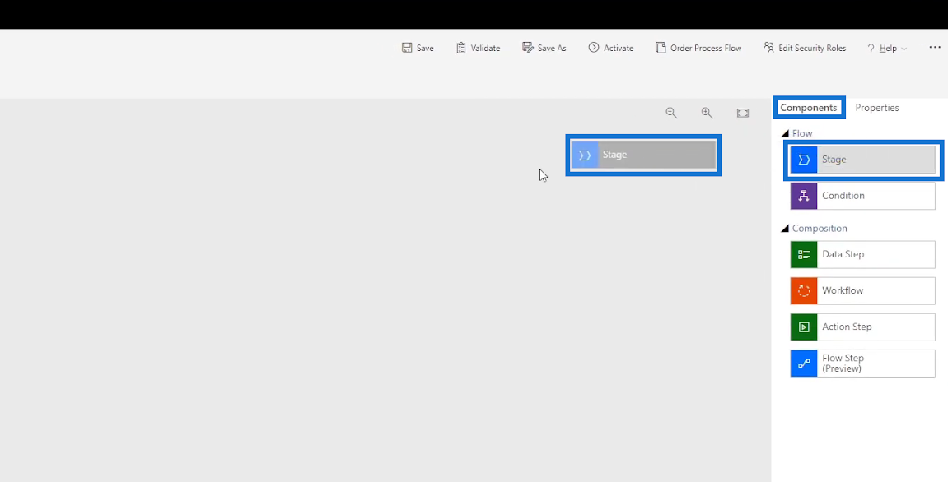This screenshot has height=482, width=948.
Task: Click the purple Condition component icon
Action: (x=804, y=196)
